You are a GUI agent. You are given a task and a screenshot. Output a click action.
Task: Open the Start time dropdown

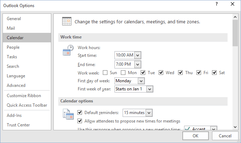coord(138,55)
